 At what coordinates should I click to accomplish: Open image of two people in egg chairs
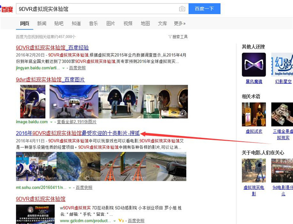pos(121,101)
